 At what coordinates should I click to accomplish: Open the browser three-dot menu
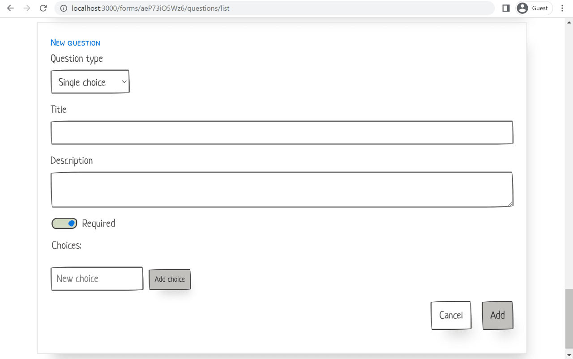click(x=562, y=8)
